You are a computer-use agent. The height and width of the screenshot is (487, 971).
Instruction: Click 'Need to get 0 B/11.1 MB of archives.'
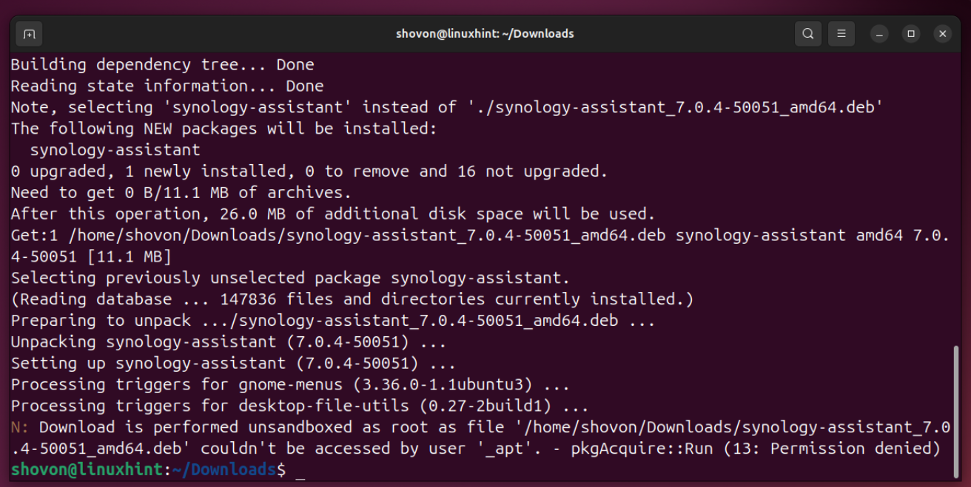[x=181, y=193]
